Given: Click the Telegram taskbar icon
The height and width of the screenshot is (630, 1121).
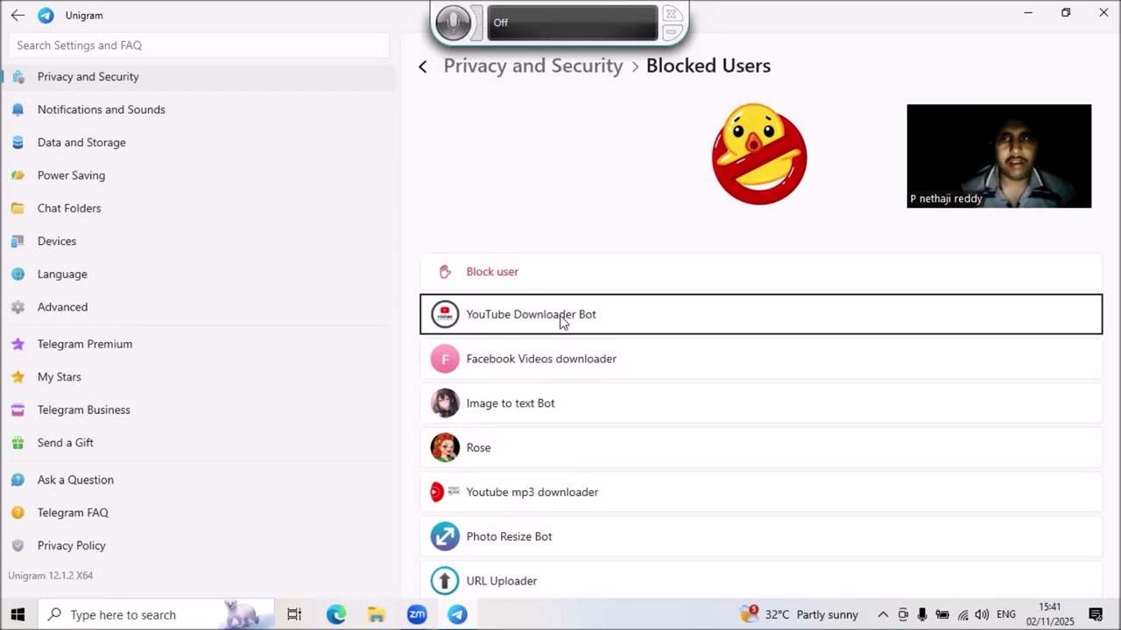Looking at the screenshot, I should (x=457, y=615).
